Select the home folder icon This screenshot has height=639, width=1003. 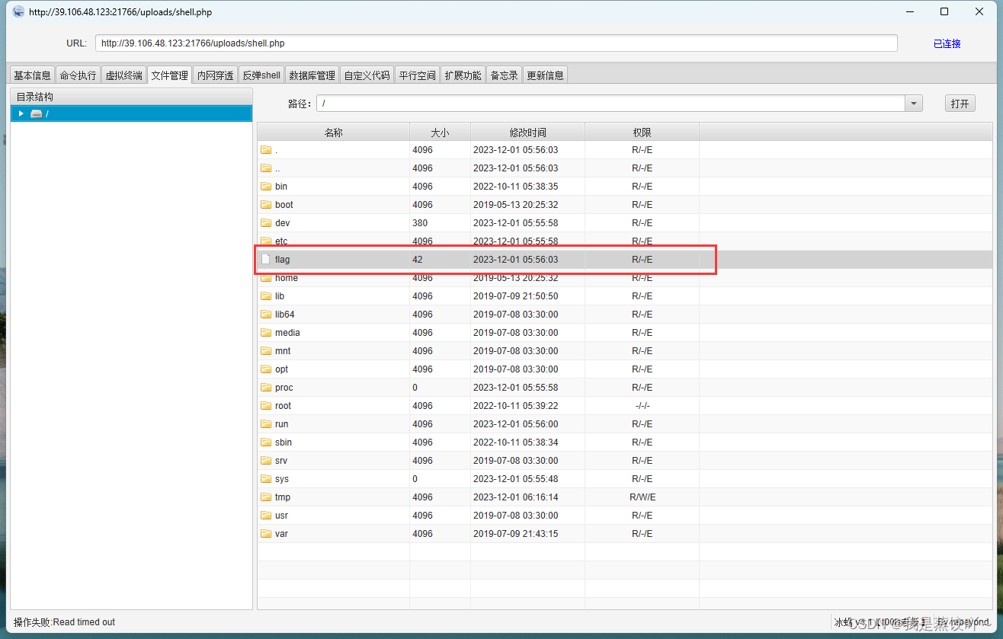click(x=266, y=278)
